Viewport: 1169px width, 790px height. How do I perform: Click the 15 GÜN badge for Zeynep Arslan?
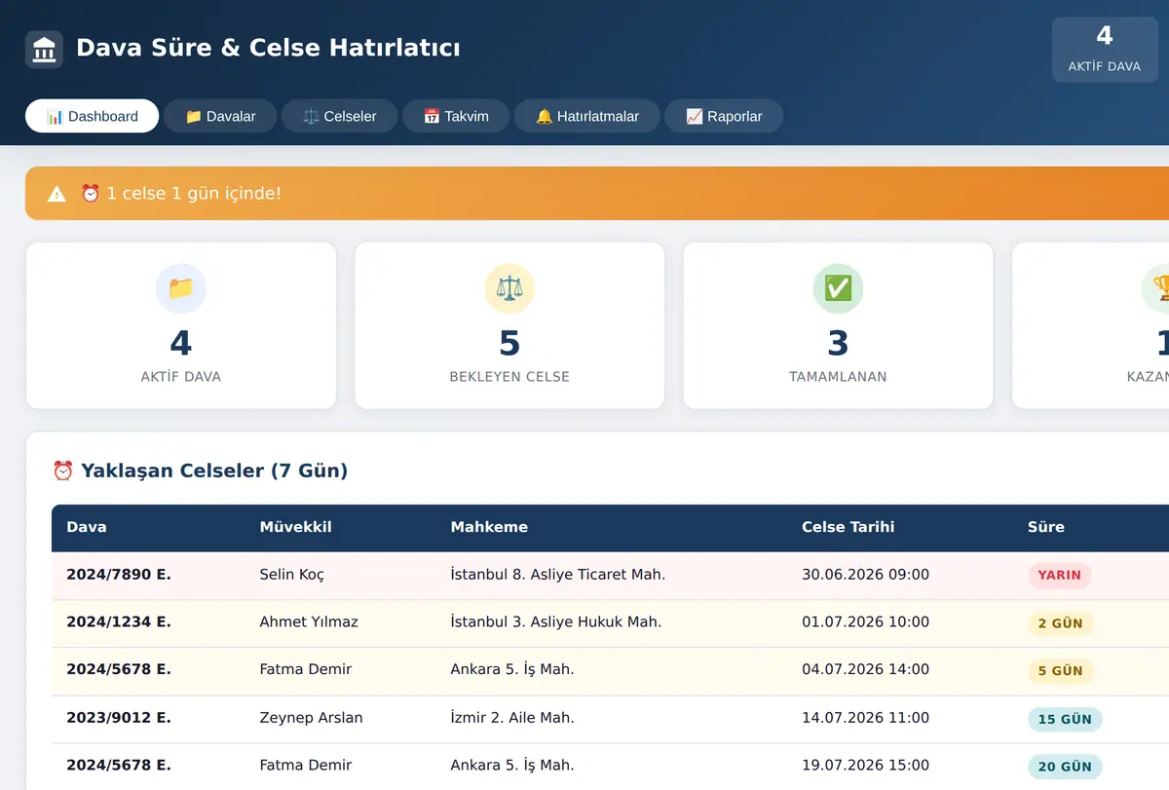coord(1065,719)
